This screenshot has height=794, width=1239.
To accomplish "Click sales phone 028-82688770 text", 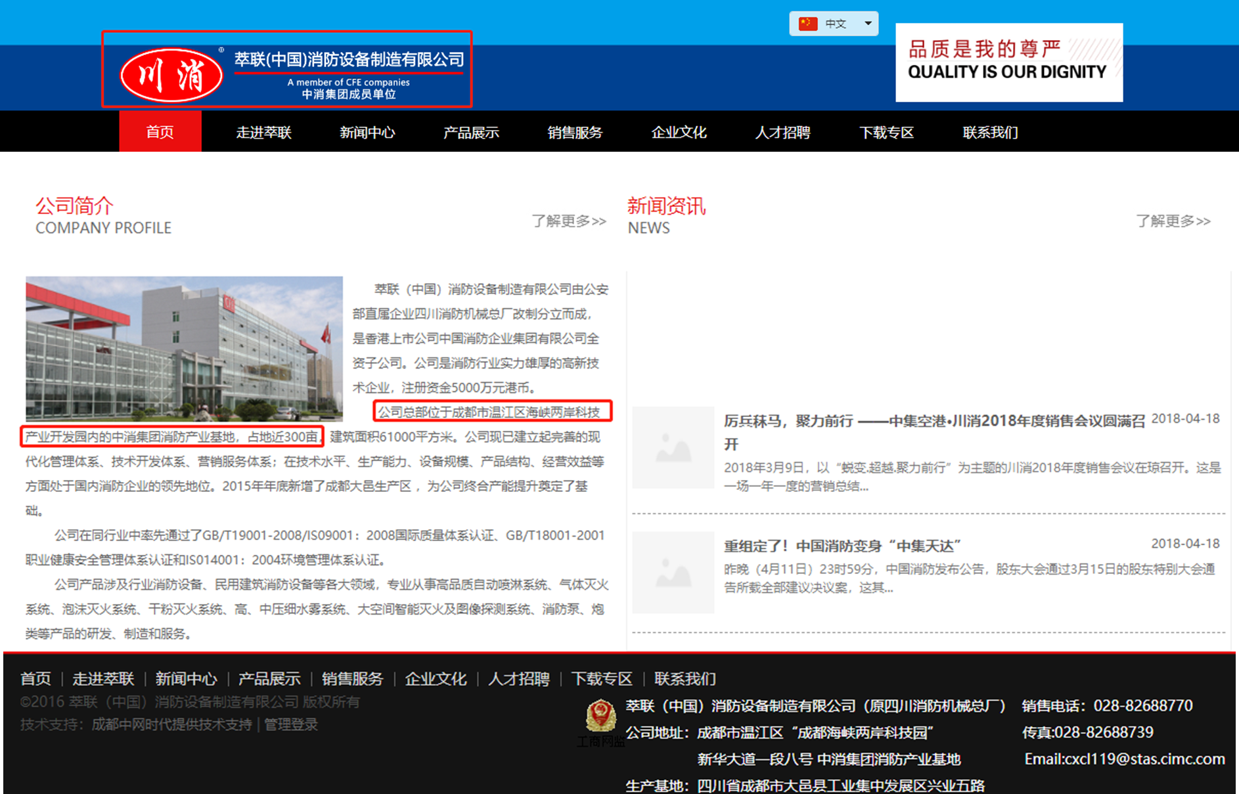I will (x=1143, y=706).
